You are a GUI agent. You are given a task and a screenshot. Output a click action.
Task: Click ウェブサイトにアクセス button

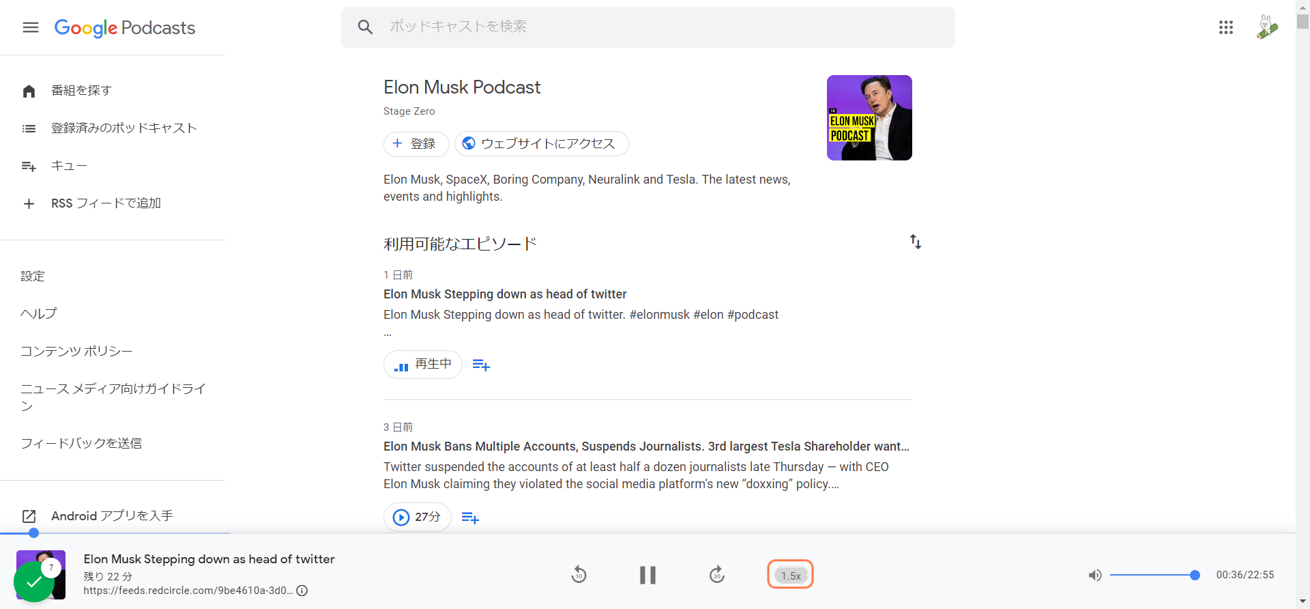click(541, 144)
